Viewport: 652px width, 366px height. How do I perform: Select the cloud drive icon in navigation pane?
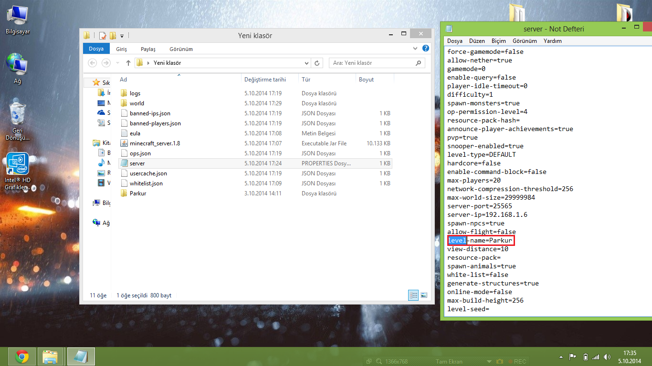pyautogui.click(x=101, y=113)
